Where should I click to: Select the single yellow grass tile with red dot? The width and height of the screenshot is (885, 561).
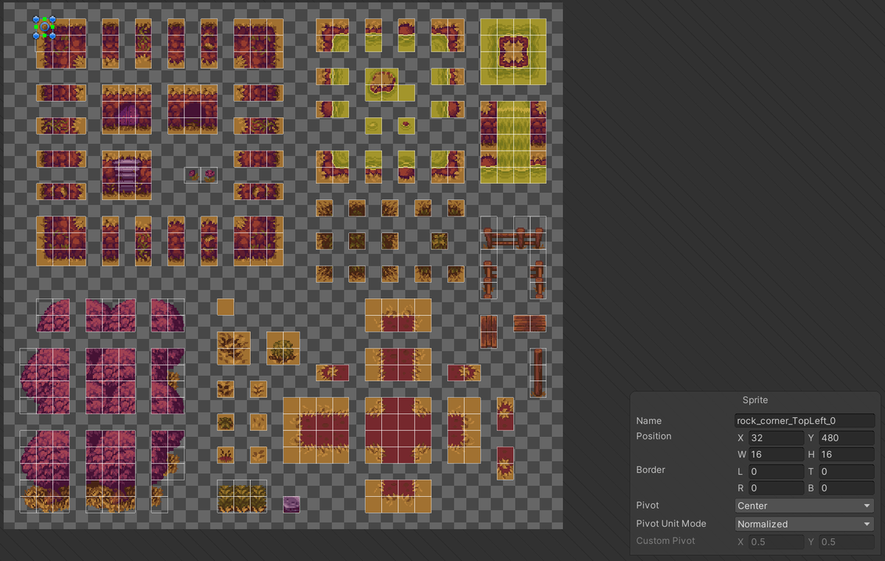coord(406,125)
